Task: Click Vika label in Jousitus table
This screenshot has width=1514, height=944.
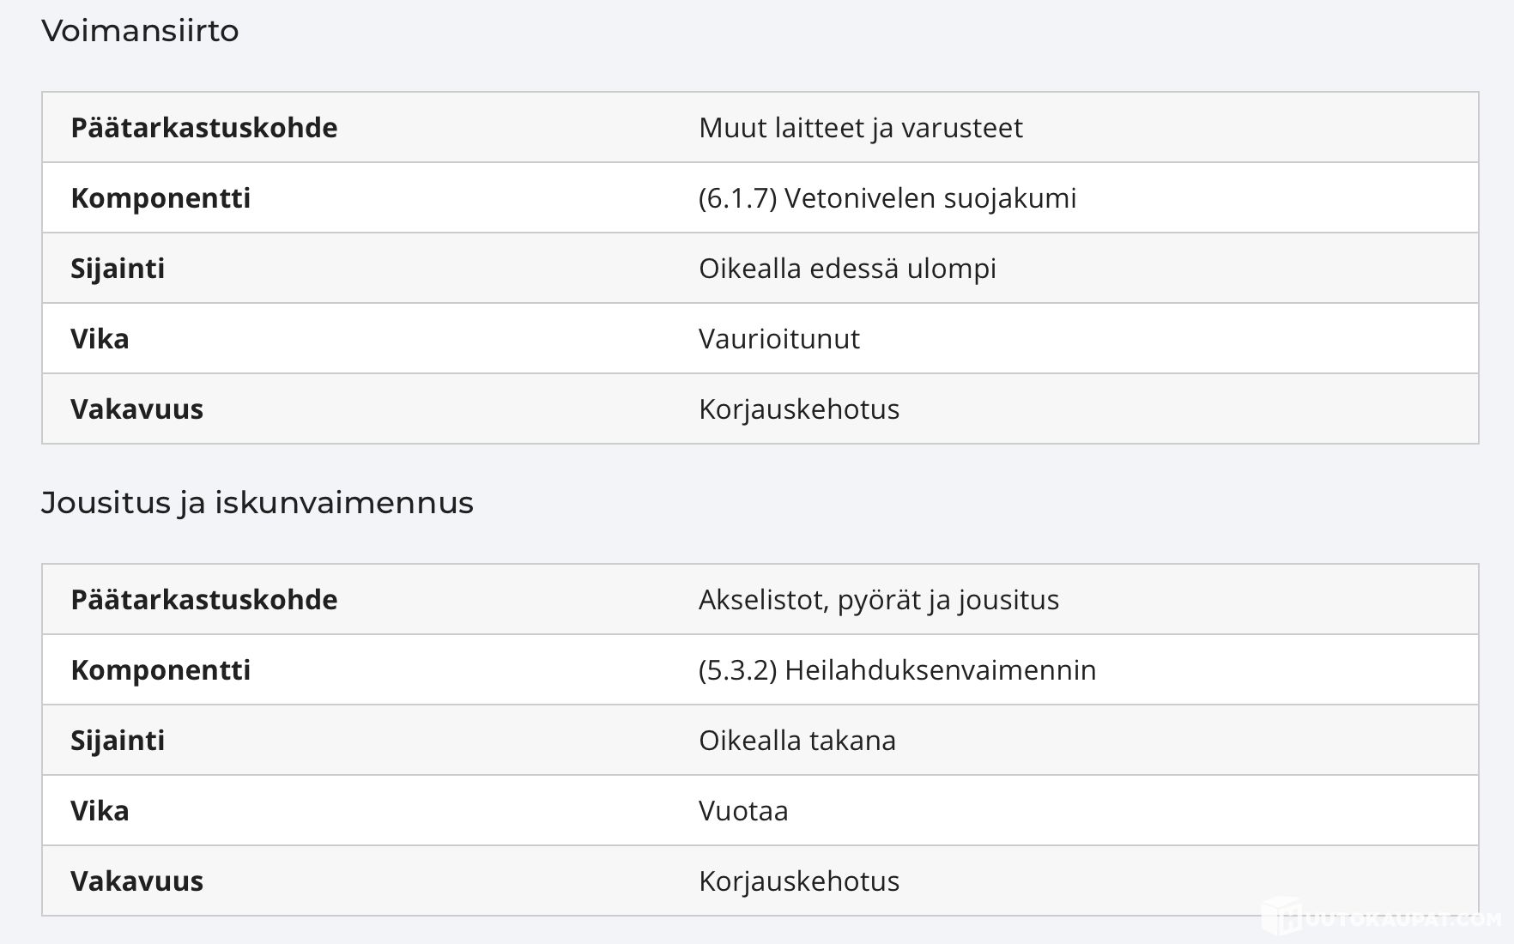Action: pyautogui.click(x=100, y=811)
